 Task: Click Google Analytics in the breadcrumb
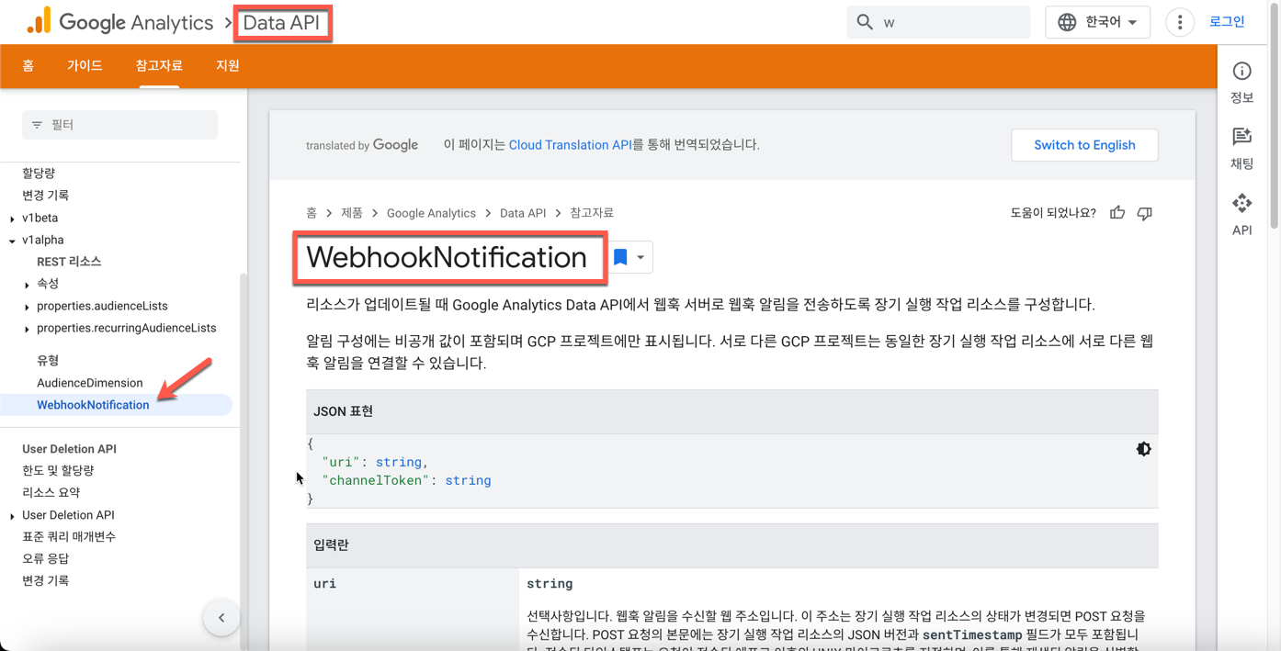point(431,213)
